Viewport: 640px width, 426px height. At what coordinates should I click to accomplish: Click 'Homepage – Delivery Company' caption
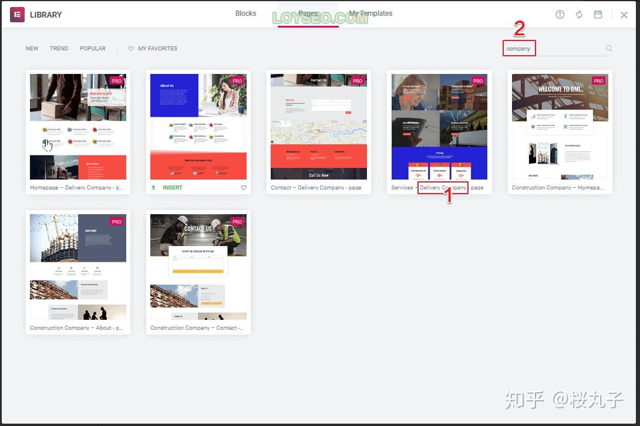pyautogui.click(x=76, y=188)
